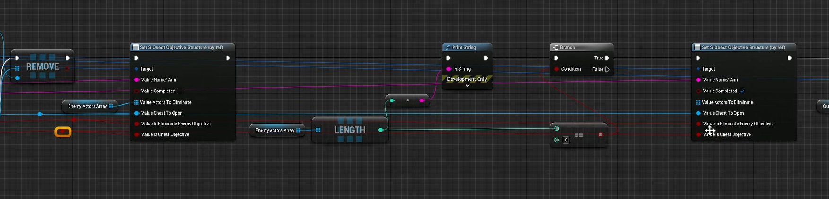Uncheck Value Completed checkbox on right Set node
Screen dimensions: 829x199
[x=742, y=91]
